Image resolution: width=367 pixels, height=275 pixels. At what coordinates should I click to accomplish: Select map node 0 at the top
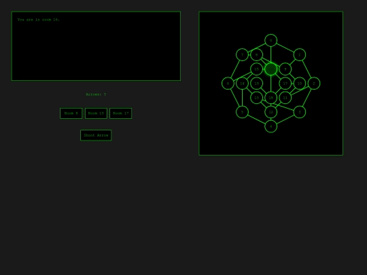point(270,41)
